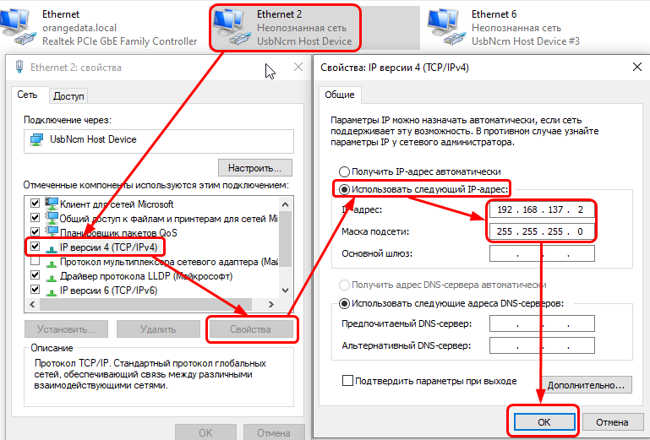
Task: Uncheck the IP версии 4 checkbox
Action: (35, 247)
